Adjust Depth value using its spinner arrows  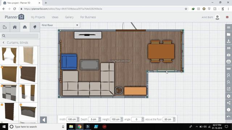pyautogui.click(x=100, y=119)
